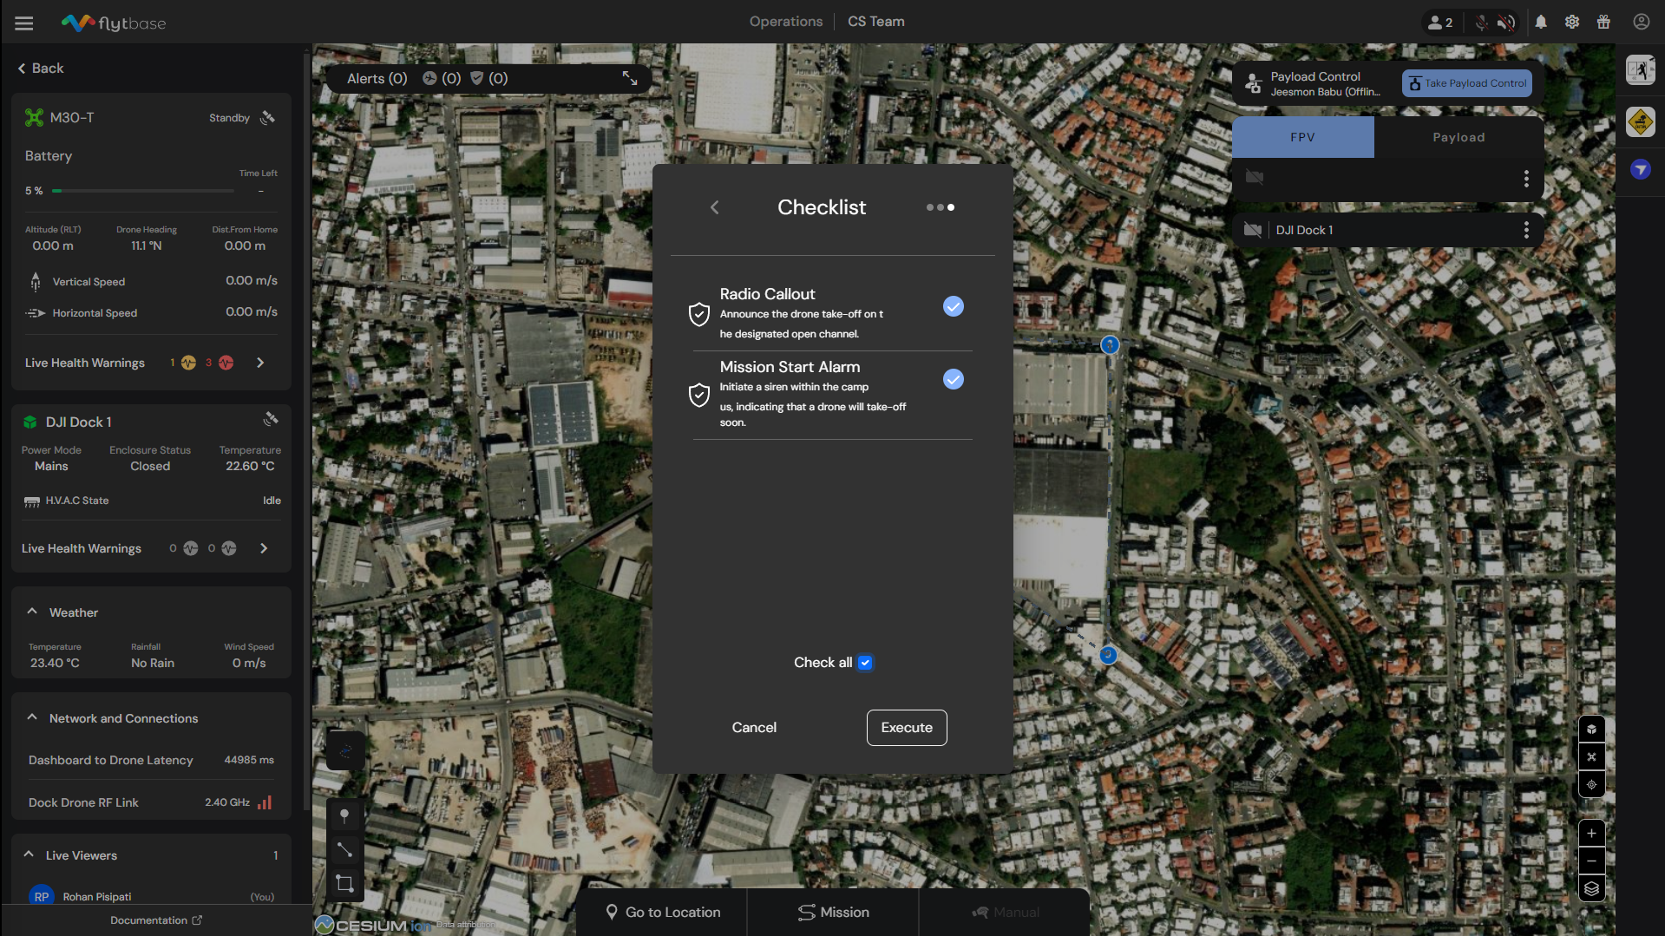Toggle the Mission Start Alarm check mark

pyautogui.click(x=953, y=380)
